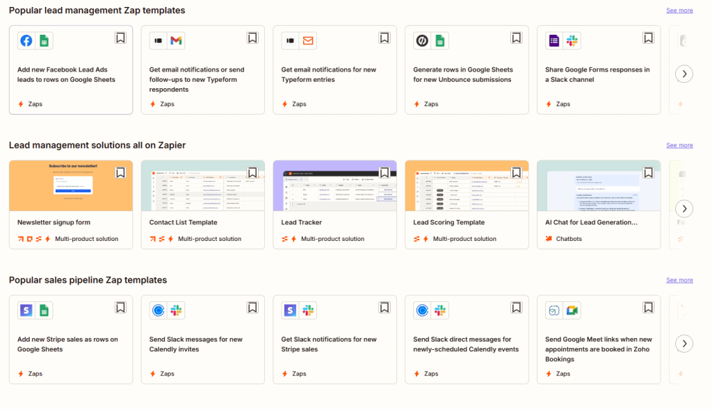Screen dimensions: 712x409
Task: Show next sales pipeline Zap templates
Action: [x=684, y=344]
